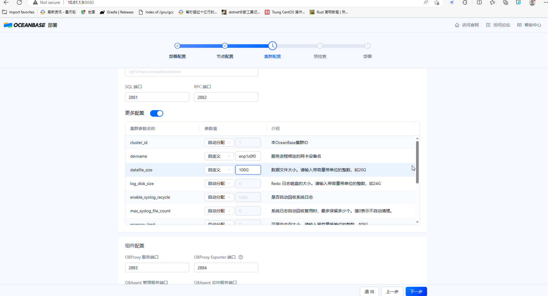Open devname 自定义 dropdown

point(219,156)
